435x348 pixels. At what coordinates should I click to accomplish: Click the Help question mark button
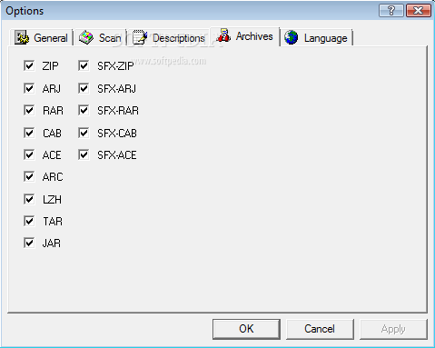(x=391, y=11)
